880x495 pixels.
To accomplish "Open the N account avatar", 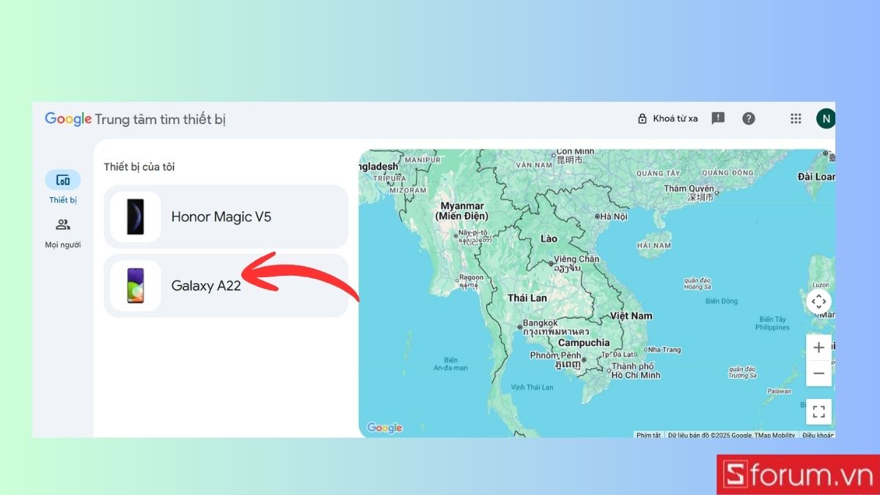I will [826, 118].
